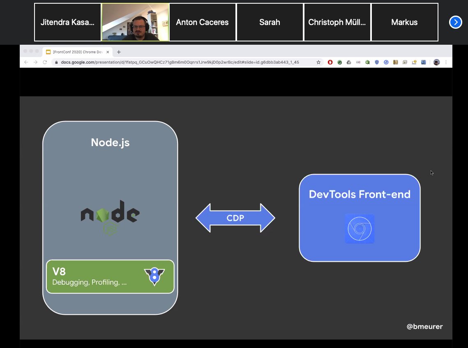Open the gray rectangular extension icon
The width and height of the screenshot is (468, 348).
[358, 62]
